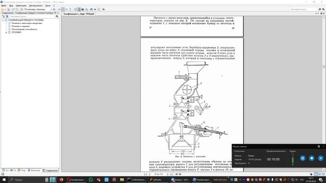
Task: Set zoom to actual size 1:1
Action: (59, 9)
